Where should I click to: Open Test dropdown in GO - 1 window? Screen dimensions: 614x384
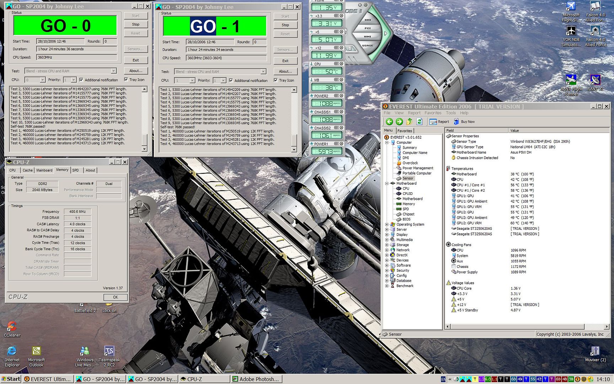coord(263,72)
